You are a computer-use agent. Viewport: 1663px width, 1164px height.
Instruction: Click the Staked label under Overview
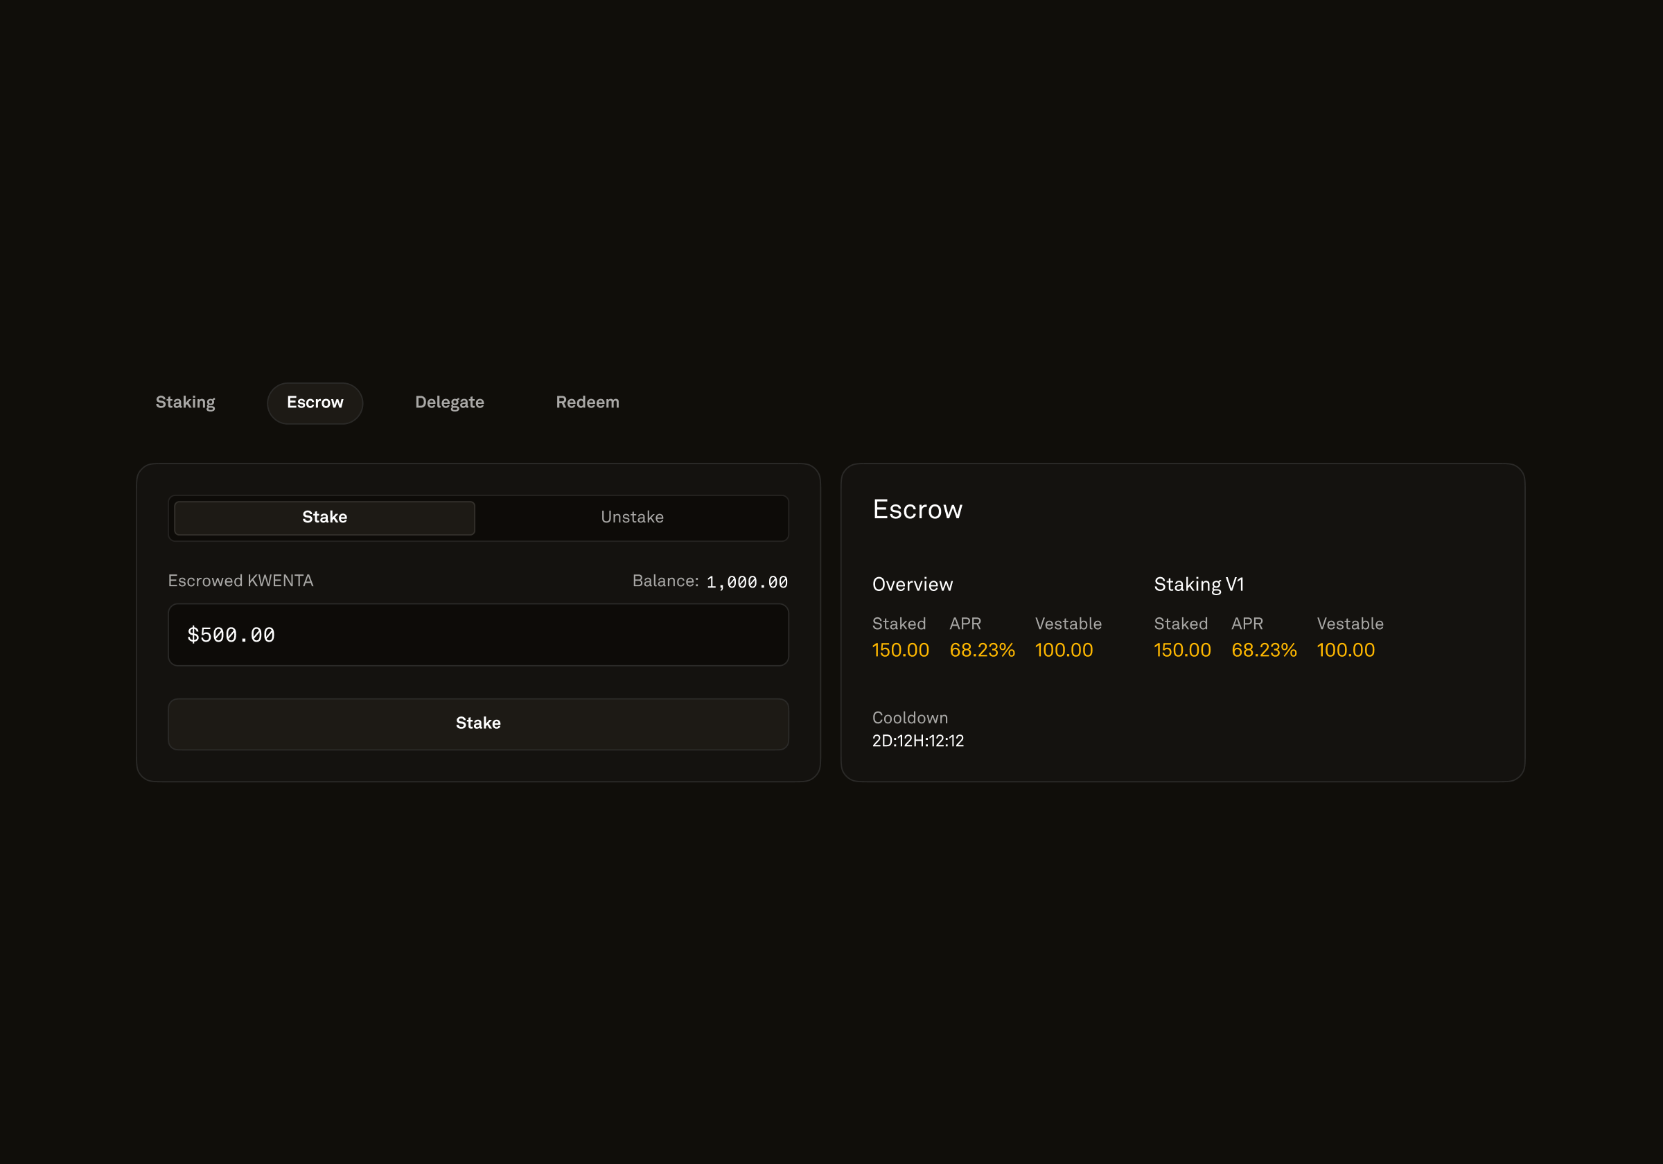(x=899, y=624)
